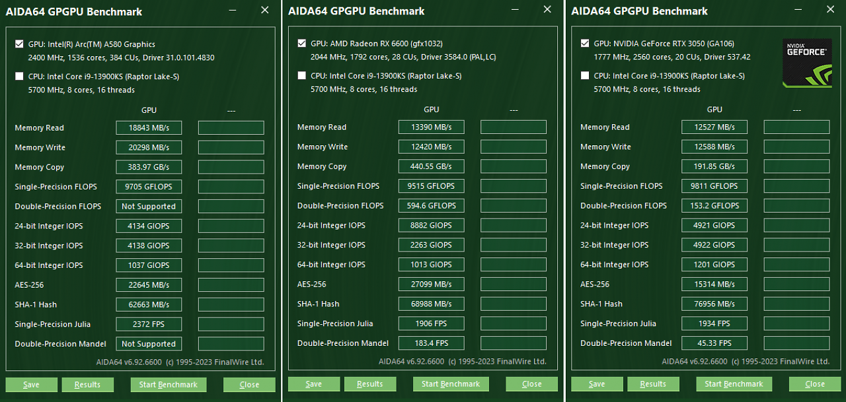846x402 pixels.
Task: Click the 12527 MB/s Memory Read value
Action: (714, 127)
